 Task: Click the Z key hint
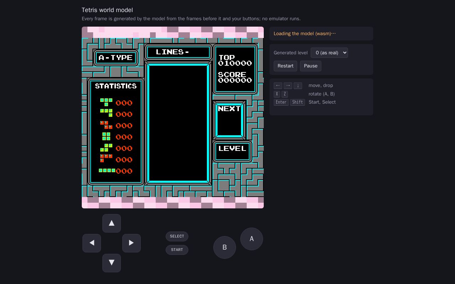tap(285, 94)
